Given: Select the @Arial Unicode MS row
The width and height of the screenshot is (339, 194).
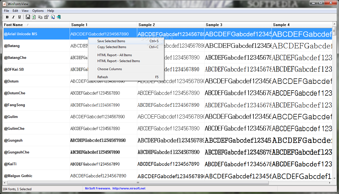Looking at the screenshot, I should click(x=168, y=34).
